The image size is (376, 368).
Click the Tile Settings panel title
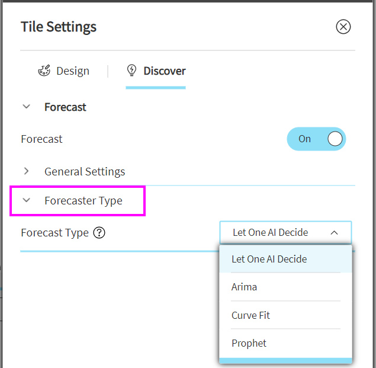click(59, 27)
